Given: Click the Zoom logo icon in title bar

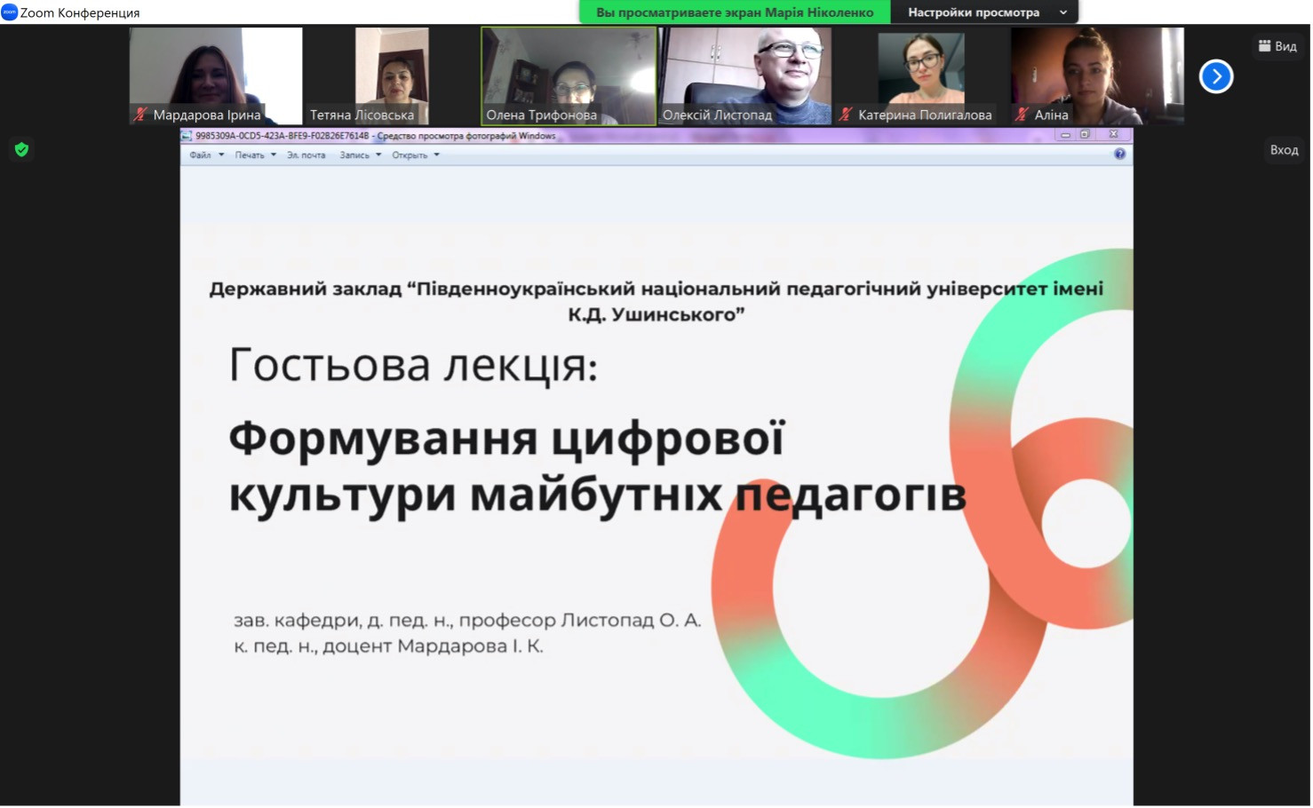Looking at the screenshot, I should [x=10, y=12].
